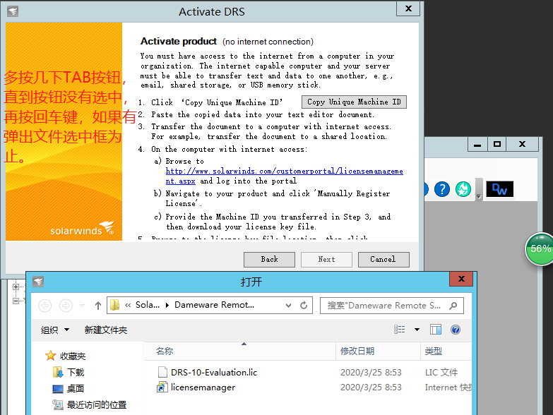
Task: Sort by 类型 column header
Action: coord(446,351)
